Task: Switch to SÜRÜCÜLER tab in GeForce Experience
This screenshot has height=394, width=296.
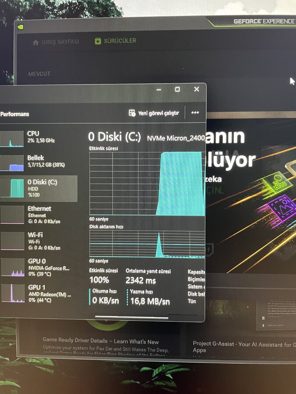Action: click(x=115, y=41)
